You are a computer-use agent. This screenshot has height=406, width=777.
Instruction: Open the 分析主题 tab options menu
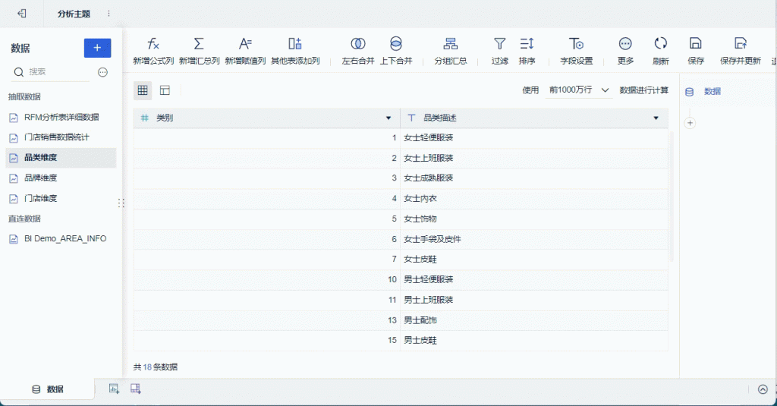[109, 14]
